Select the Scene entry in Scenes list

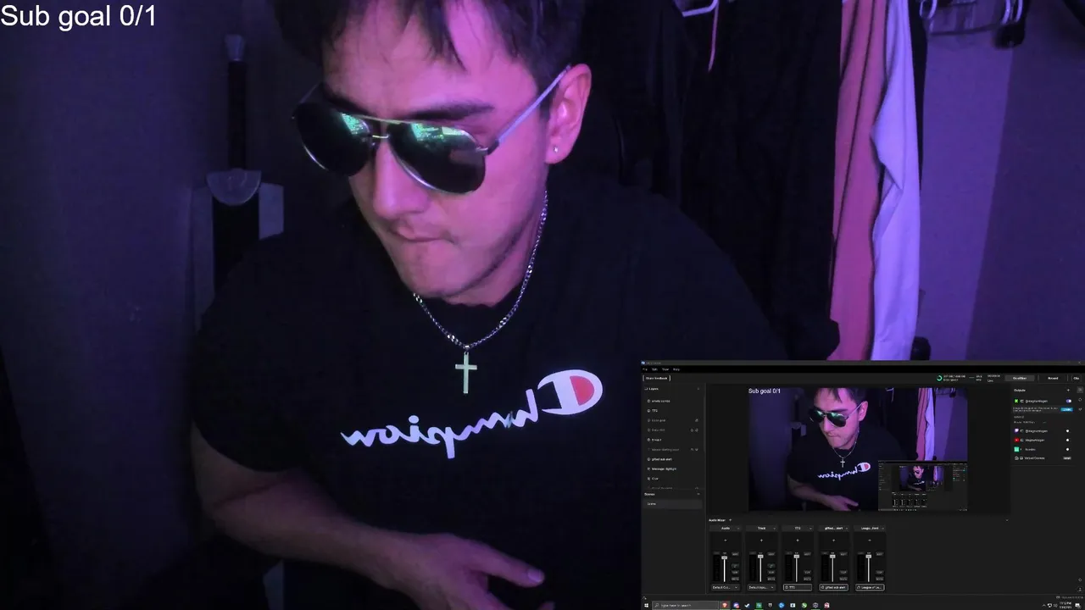(671, 503)
